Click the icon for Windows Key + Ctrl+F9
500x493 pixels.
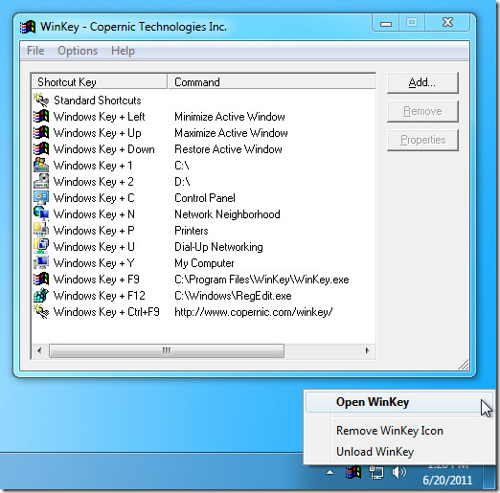pyautogui.click(x=41, y=311)
